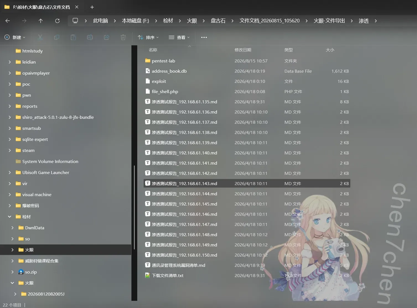Sort by the 修改日期 column header
The height and width of the screenshot is (308, 417).
243,50
